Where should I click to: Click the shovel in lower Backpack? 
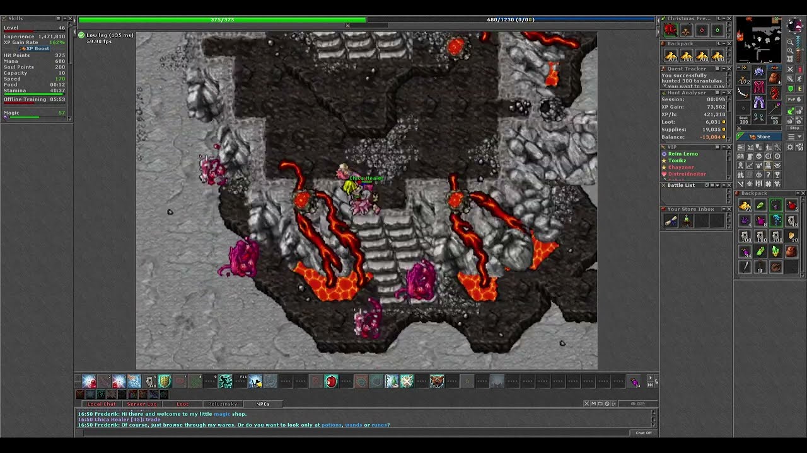(x=760, y=267)
